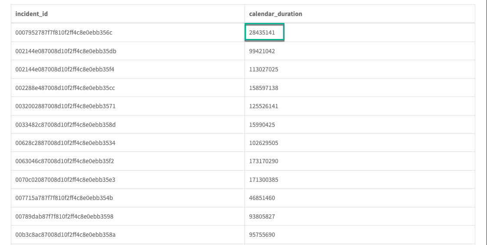Select incident ID starting with 00b3c8ac87

[x=65, y=235]
